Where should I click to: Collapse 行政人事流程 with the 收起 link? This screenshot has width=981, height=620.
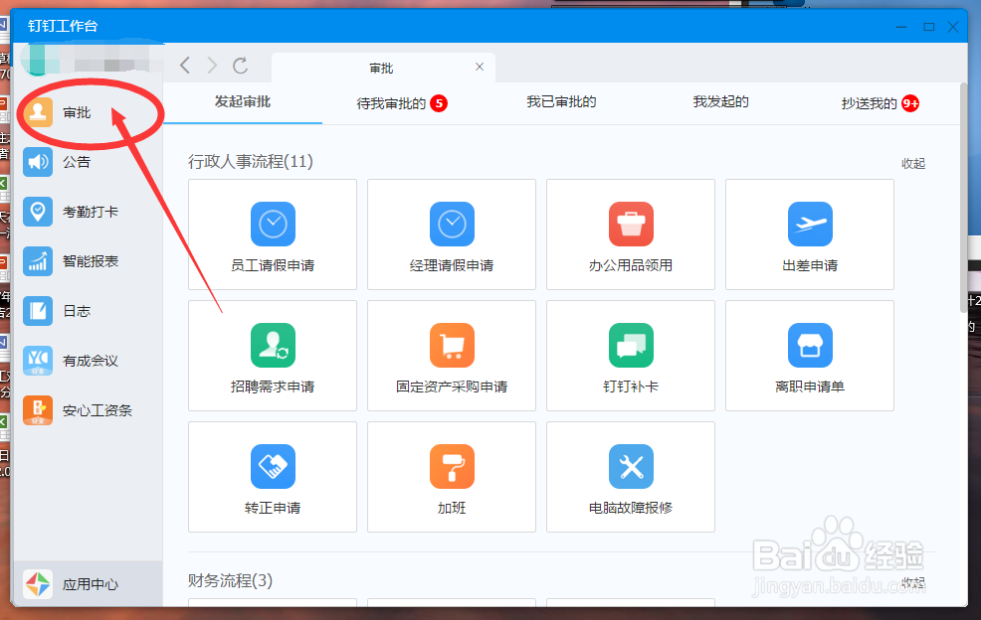click(912, 162)
